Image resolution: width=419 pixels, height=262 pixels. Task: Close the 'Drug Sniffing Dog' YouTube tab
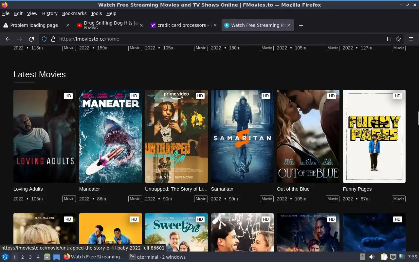pos(141,25)
